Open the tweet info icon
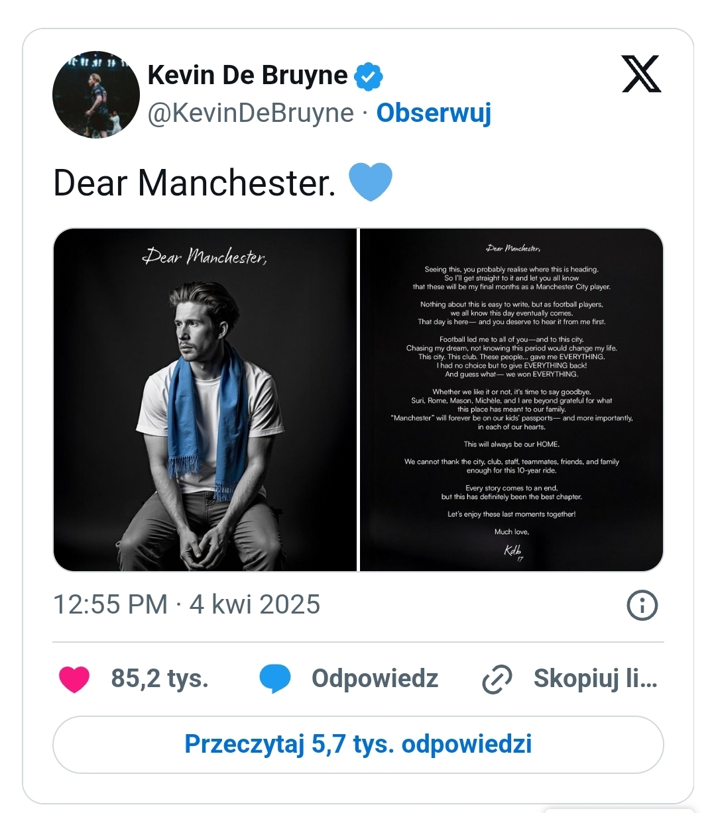The image size is (716, 813). coord(642,605)
